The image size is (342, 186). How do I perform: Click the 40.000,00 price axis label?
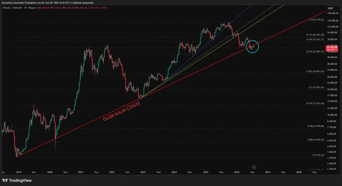coord(332,64)
